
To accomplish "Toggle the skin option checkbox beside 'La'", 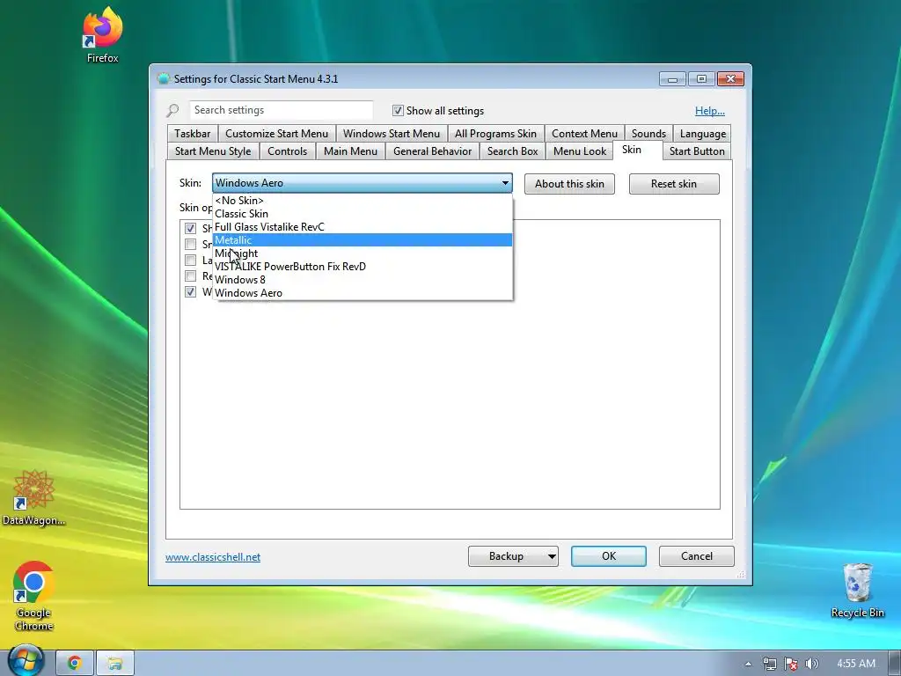I will click(190, 261).
